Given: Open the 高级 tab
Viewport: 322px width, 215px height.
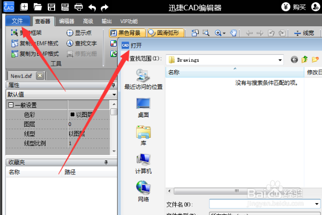Looking at the screenshot, I should pyautogui.click(x=88, y=21).
